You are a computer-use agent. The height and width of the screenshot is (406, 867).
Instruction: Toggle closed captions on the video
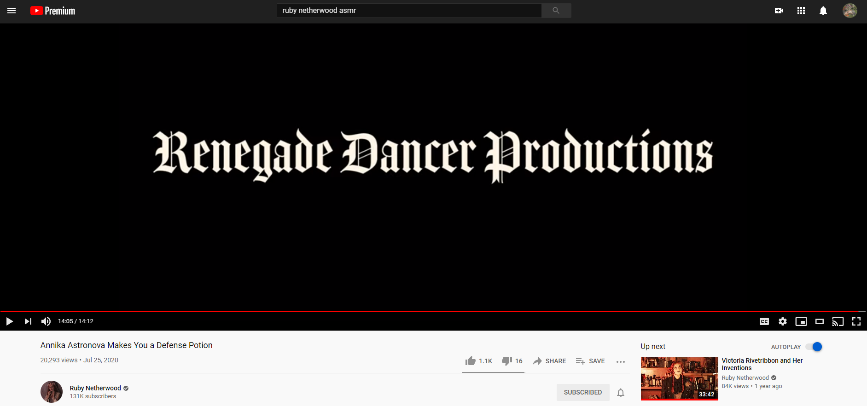pyautogui.click(x=764, y=321)
